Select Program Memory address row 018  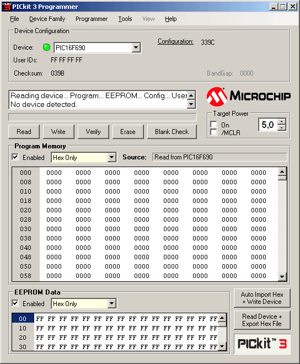point(25,201)
